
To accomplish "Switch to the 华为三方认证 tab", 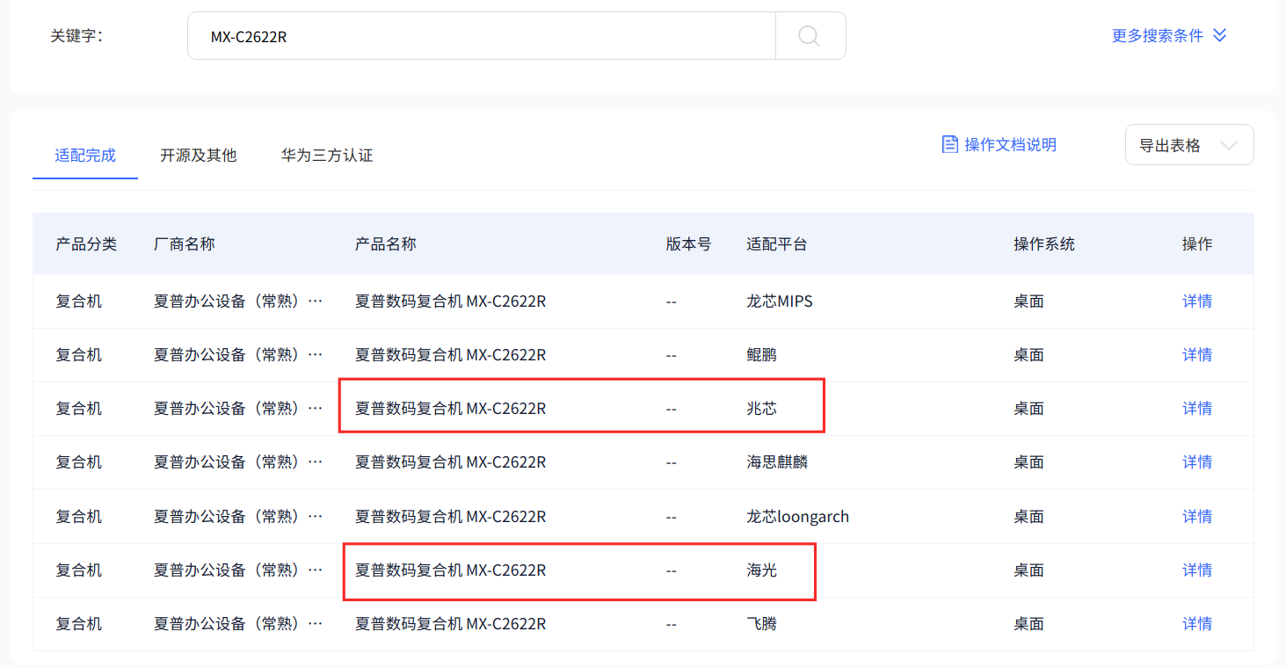I will pos(327,156).
